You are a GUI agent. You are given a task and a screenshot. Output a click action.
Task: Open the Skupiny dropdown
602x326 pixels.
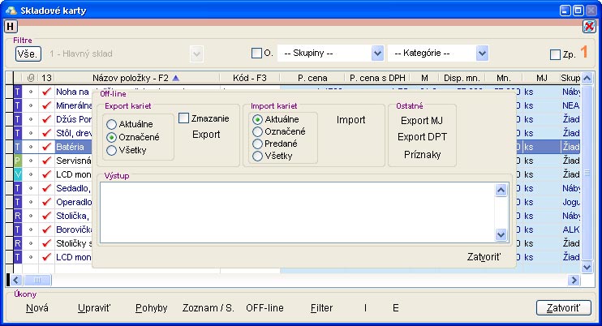pos(376,54)
